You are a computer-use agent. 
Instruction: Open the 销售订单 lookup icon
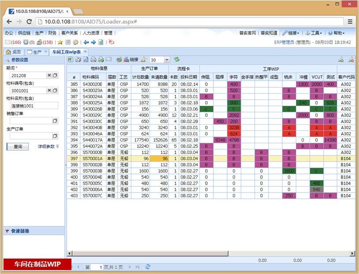(x=55, y=121)
